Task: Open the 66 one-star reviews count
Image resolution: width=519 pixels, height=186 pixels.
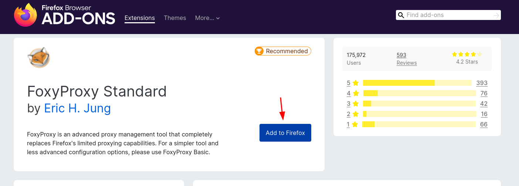Action: (484, 124)
